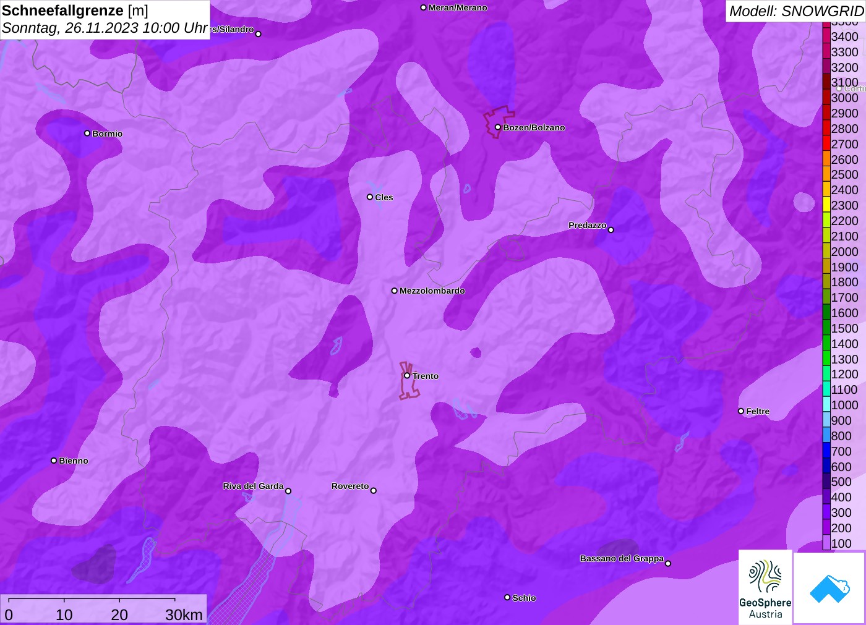Select the Rovereto town label
Image resolution: width=866 pixels, height=625 pixels.
click(x=350, y=486)
